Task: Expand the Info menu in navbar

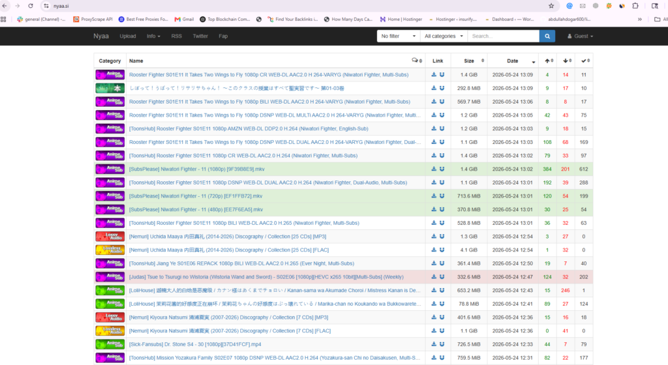Action: point(153,36)
